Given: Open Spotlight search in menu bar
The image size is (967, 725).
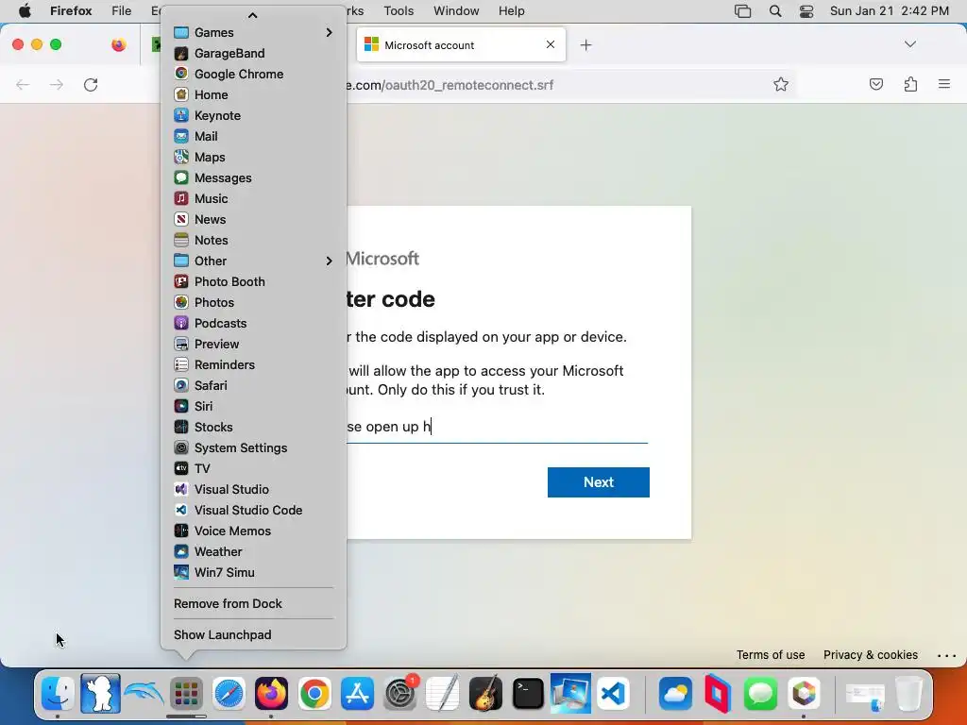Looking at the screenshot, I should [x=775, y=11].
